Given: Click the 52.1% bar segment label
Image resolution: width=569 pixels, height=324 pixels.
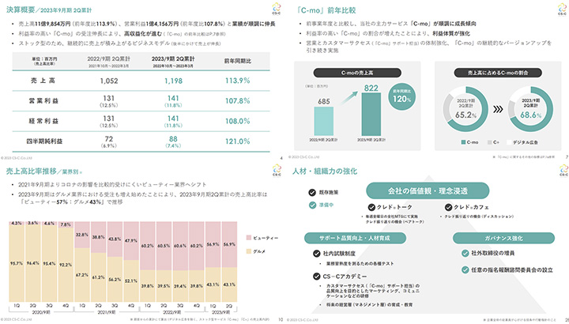Looking at the screenshot, I should tap(131, 281).
